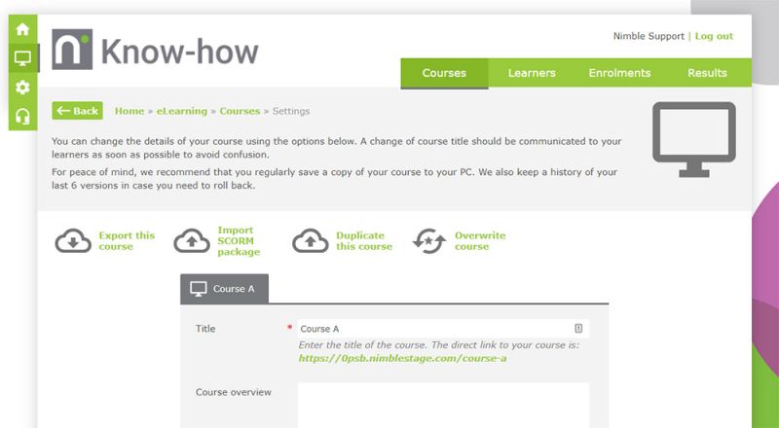Click the Back button
The height and width of the screenshot is (428, 779).
pyautogui.click(x=78, y=111)
